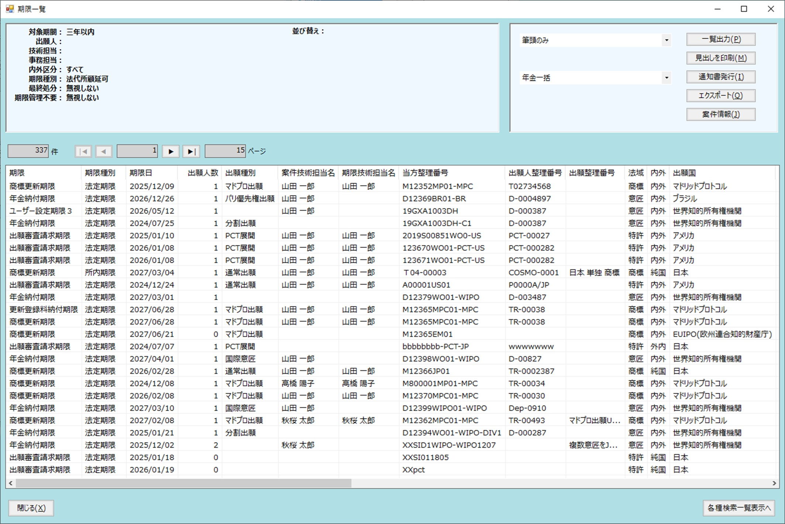This screenshot has width=785, height=524.
Task: Sort by the 期限技術担当名 column header
Action: [369, 173]
